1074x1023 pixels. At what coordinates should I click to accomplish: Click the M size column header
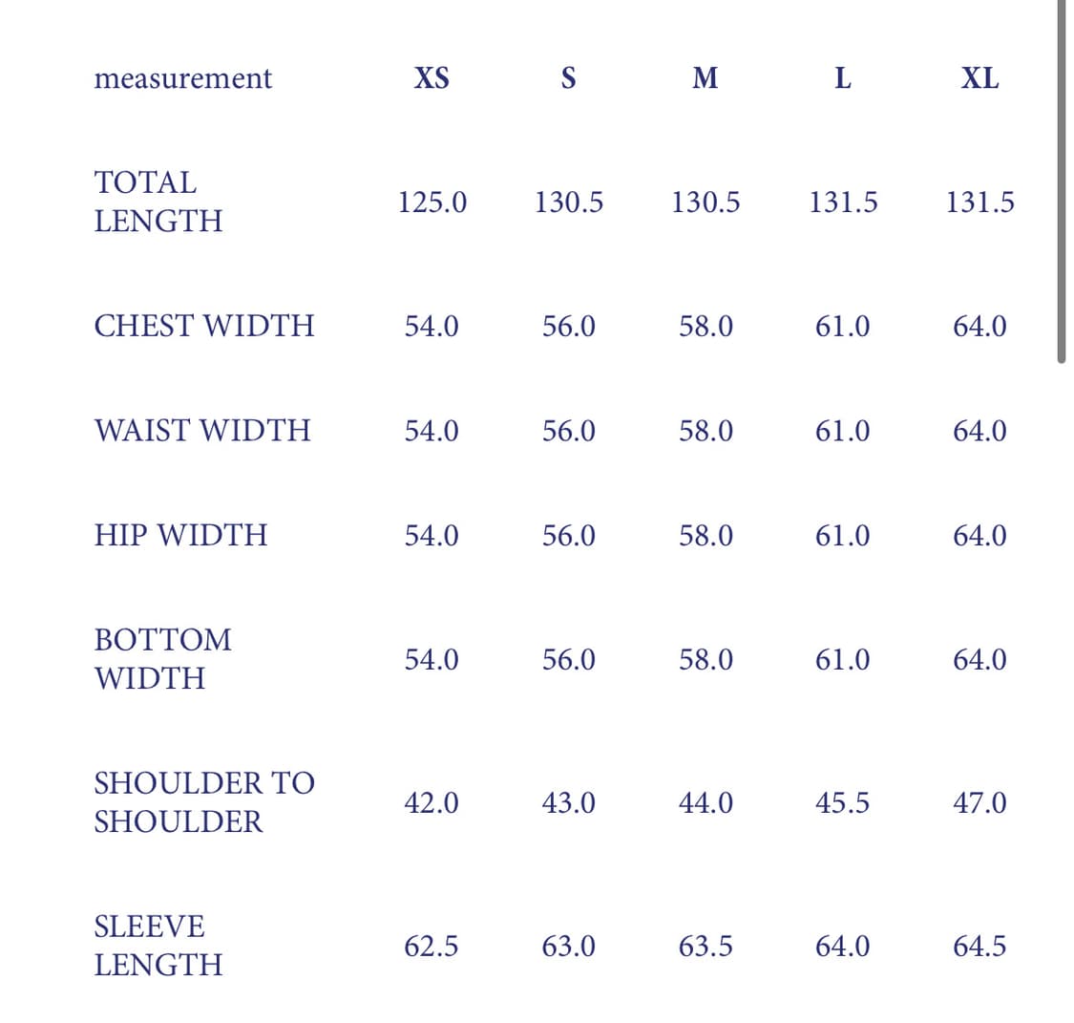click(705, 78)
